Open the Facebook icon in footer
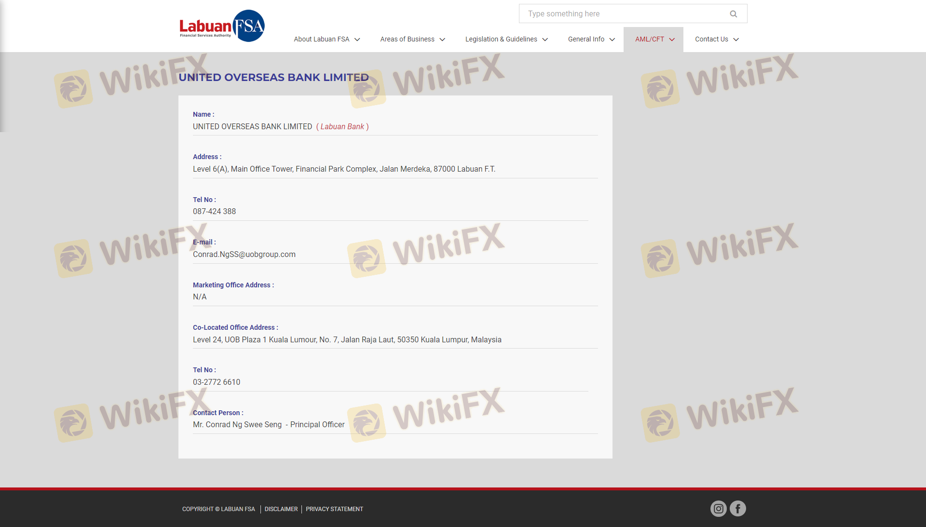Image resolution: width=926 pixels, height=527 pixels. click(738, 509)
